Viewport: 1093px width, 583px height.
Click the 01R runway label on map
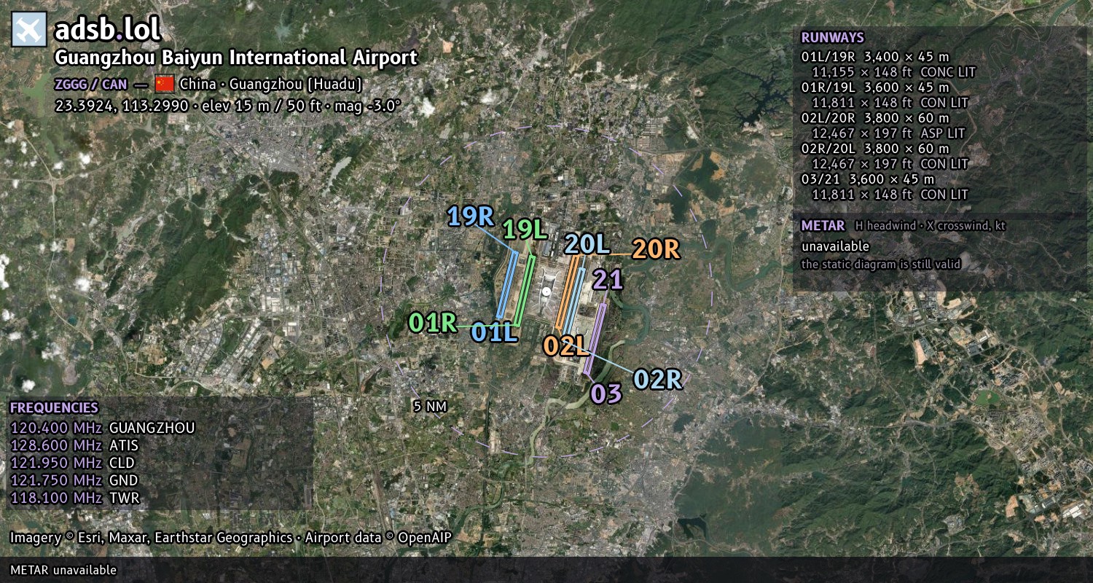tap(433, 322)
